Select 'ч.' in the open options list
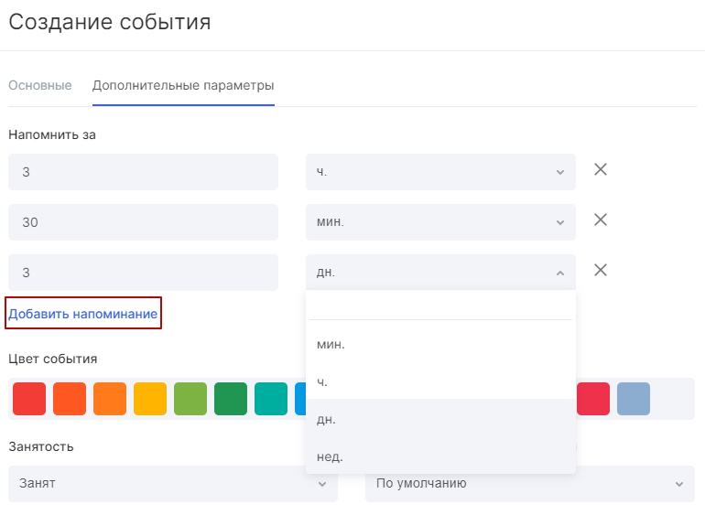705x515 pixels. [439, 381]
